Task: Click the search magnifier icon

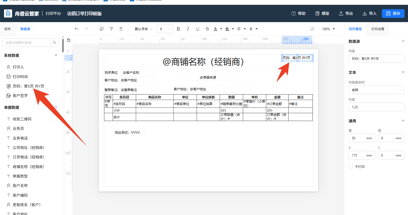Action: [x=55, y=43]
